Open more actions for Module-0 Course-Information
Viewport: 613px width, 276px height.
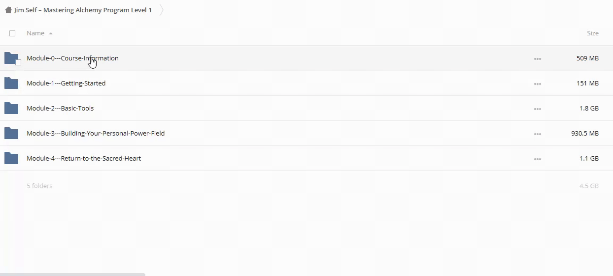click(x=537, y=59)
